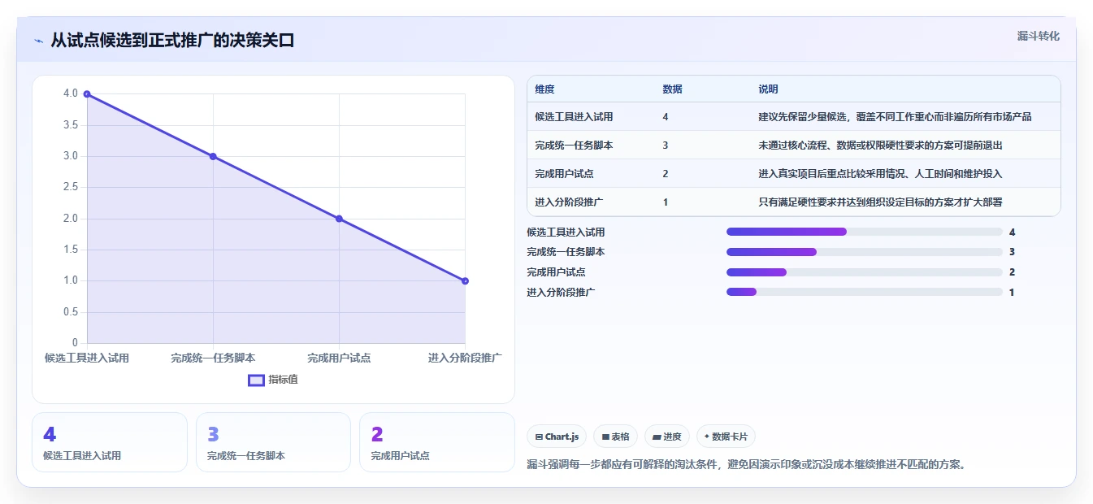Click the 维度 column header

tap(544, 89)
